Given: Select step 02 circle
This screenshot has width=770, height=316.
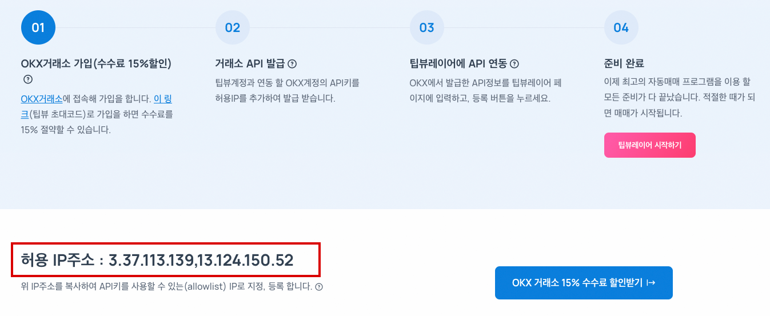Looking at the screenshot, I should pos(233,27).
